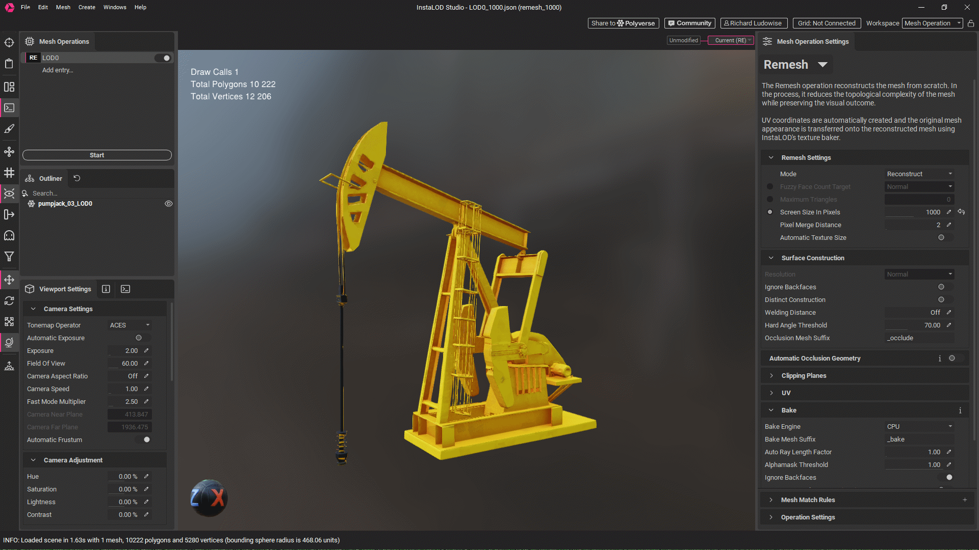Click the refresh icon beside Outliner tab
979x550 pixels.
[x=77, y=178]
